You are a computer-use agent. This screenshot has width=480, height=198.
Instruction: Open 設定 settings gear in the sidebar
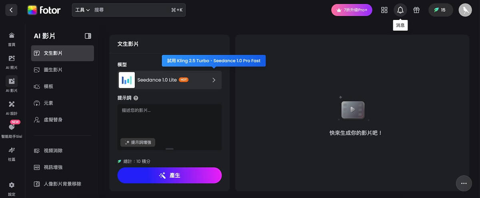[x=12, y=189]
